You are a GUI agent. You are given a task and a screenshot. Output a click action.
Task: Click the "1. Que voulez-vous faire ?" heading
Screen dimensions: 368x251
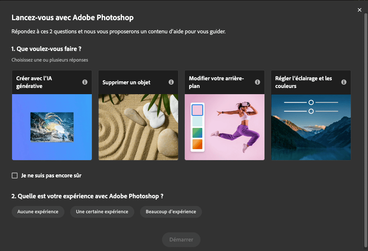tap(46, 49)
